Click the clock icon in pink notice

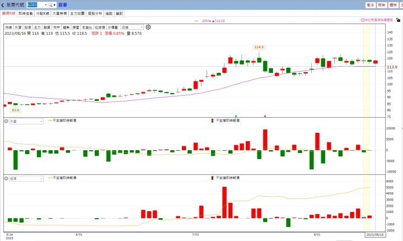363,20
